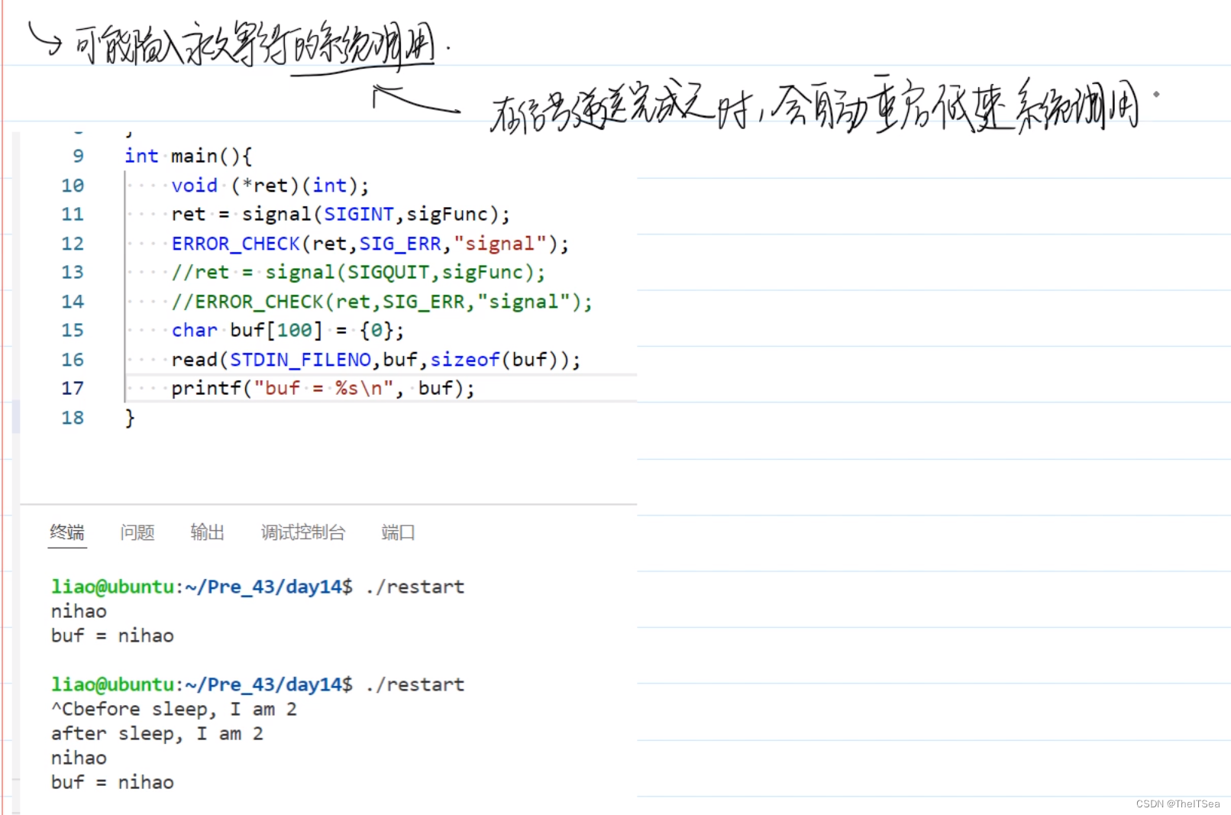Screen dimensions: 1231x815
Task: Click 'char buf[100] = {0};' line
Action: tap(288, 330)
